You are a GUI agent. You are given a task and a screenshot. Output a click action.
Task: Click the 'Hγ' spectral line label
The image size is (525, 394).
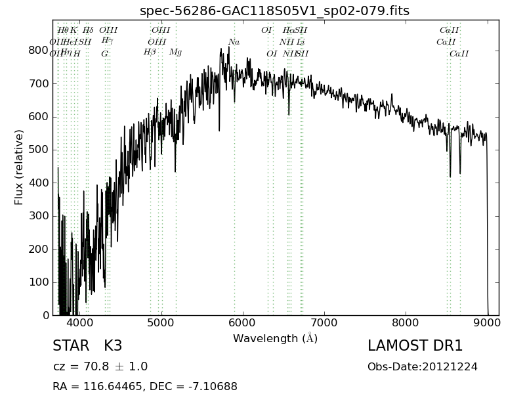pyautogui.click(x=108, y=41)
